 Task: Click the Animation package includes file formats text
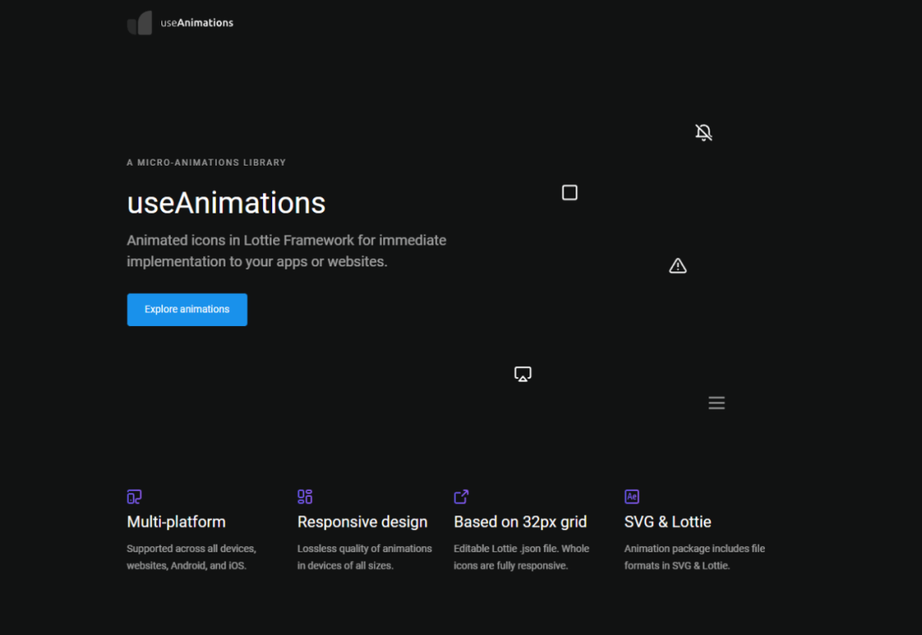(694, 556)
